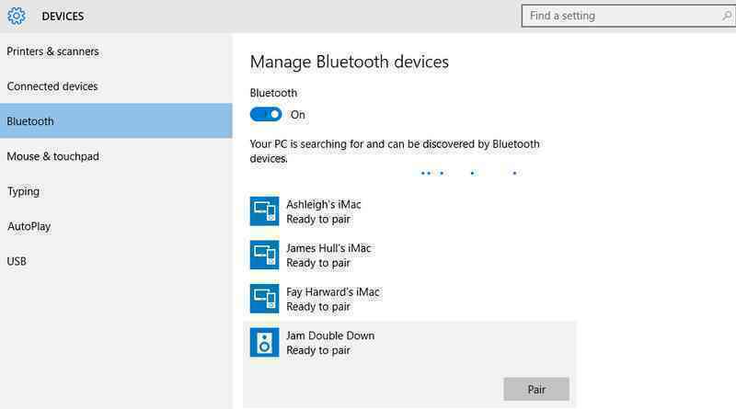
Task: Open Connected devices section
Action: [116, 86]
